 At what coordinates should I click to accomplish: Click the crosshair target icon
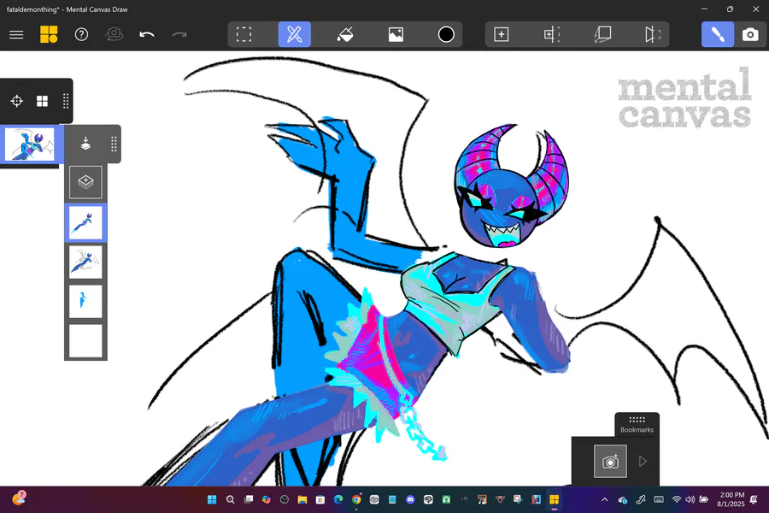tap(17, 101)
